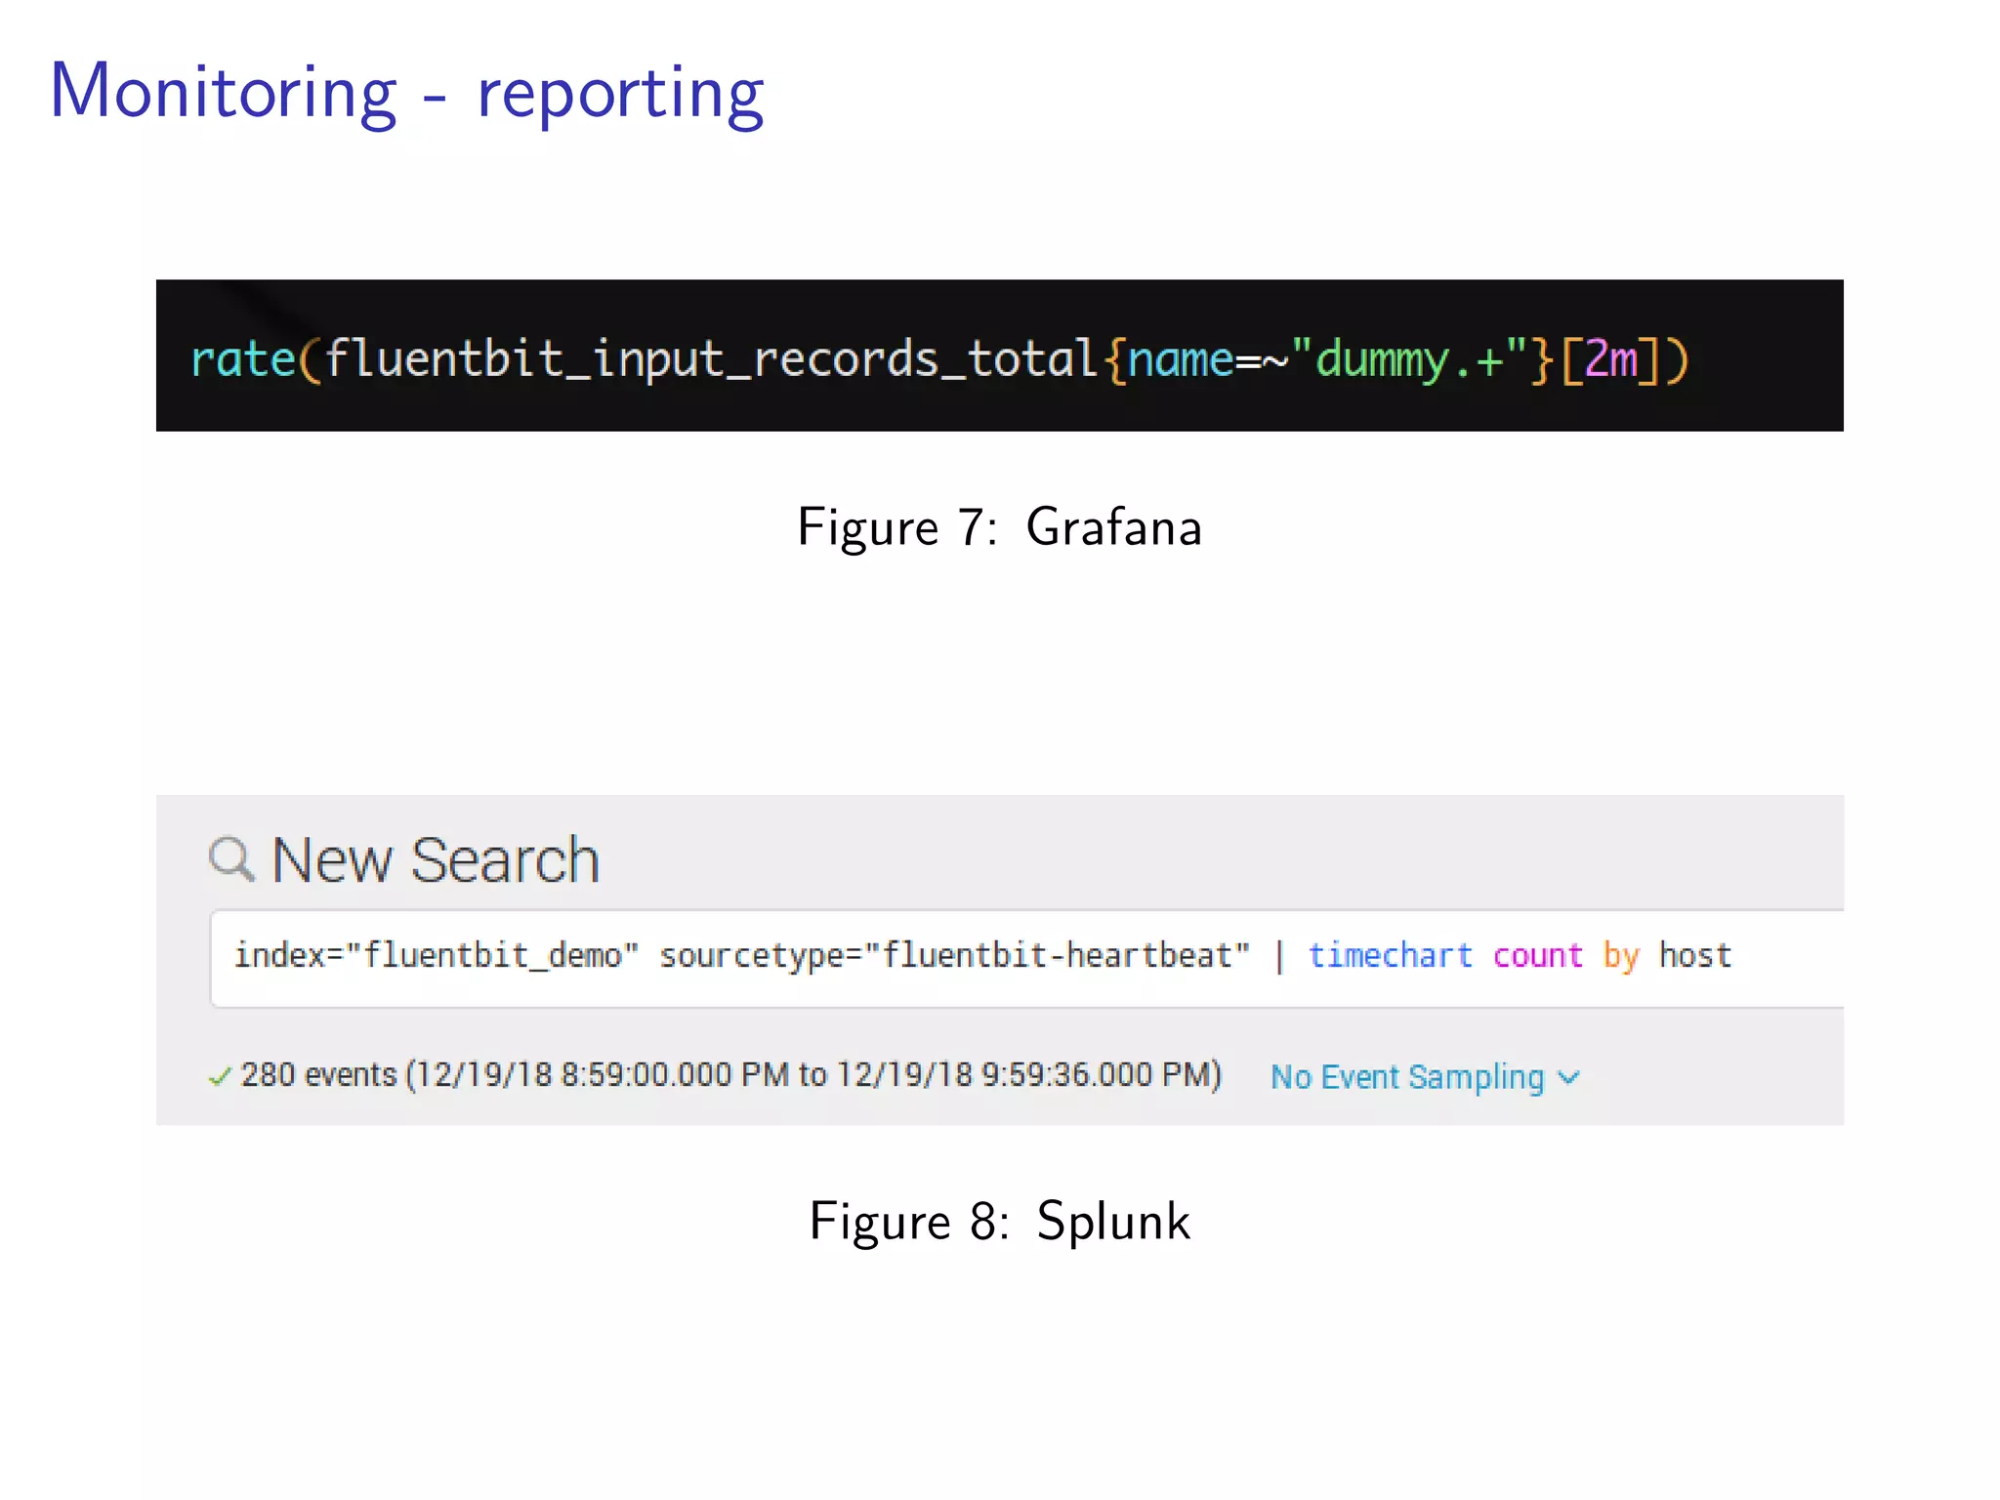Click the 'Figure 7: Grafana' caption
Screen dimensions: 2000x1500
pyautogui.click(x=999, y=527)
